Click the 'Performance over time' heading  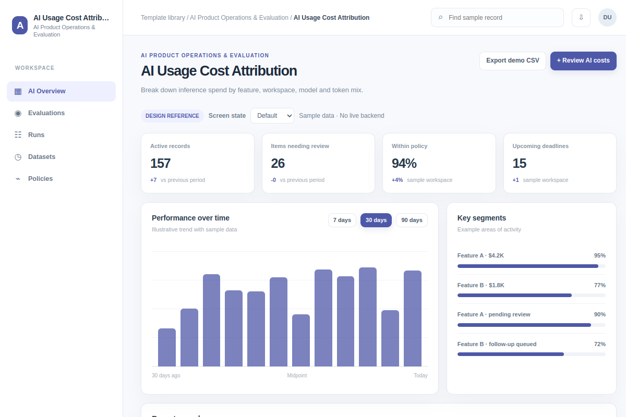click(190, 218)
